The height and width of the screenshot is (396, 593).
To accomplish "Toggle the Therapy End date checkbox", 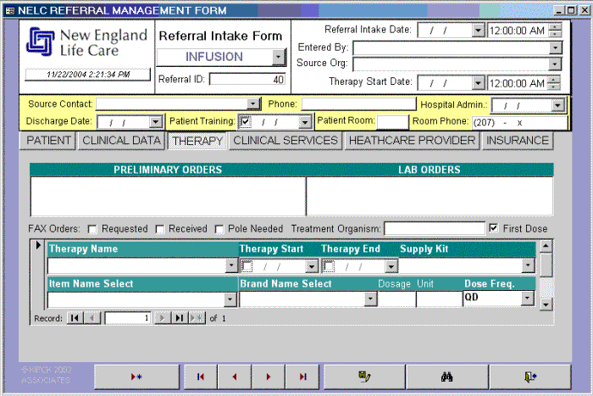I will tap(329, 266).
